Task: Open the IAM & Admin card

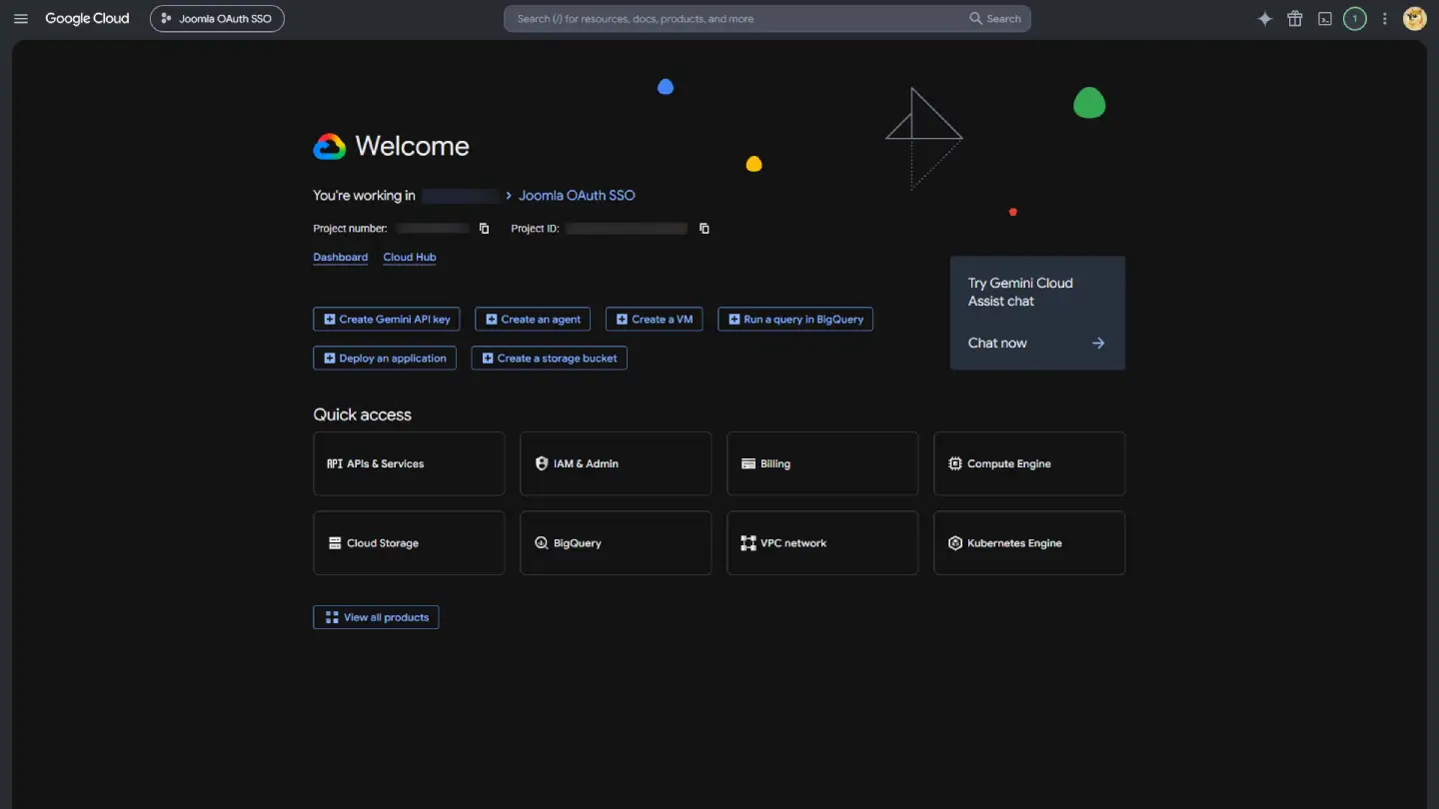Action: tap(616, 463)
